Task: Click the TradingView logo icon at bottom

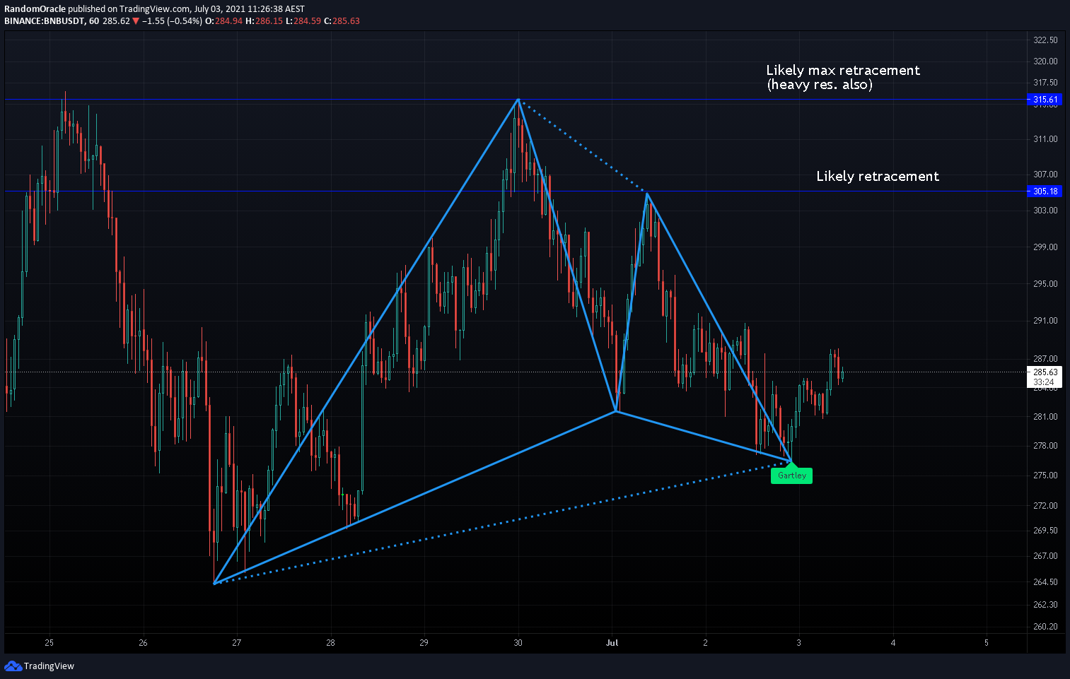Action: coord(13,666)
